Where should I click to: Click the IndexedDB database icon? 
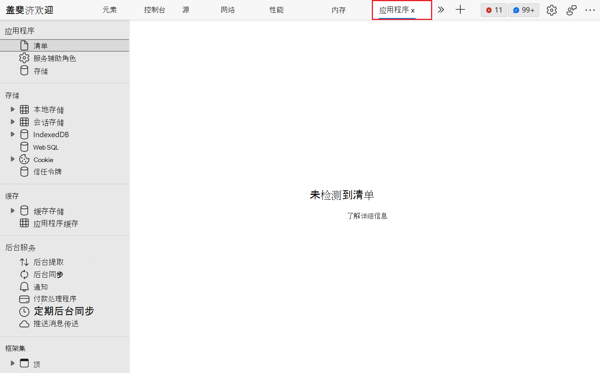[24, 134]
